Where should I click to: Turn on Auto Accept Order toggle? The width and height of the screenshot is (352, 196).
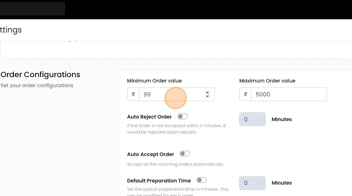click(184, 154)
